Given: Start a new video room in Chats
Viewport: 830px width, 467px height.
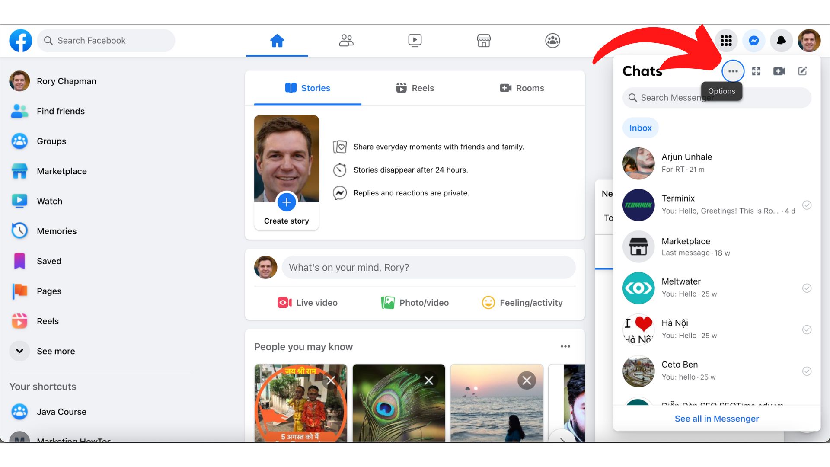Looking at the screenshot, I should (x=779, y=71).
